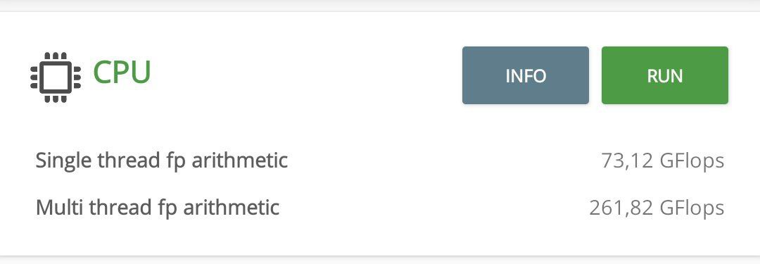760x264 pixels.
Task: Select the 261,82 GFlops result
Action: coord(657,208)
